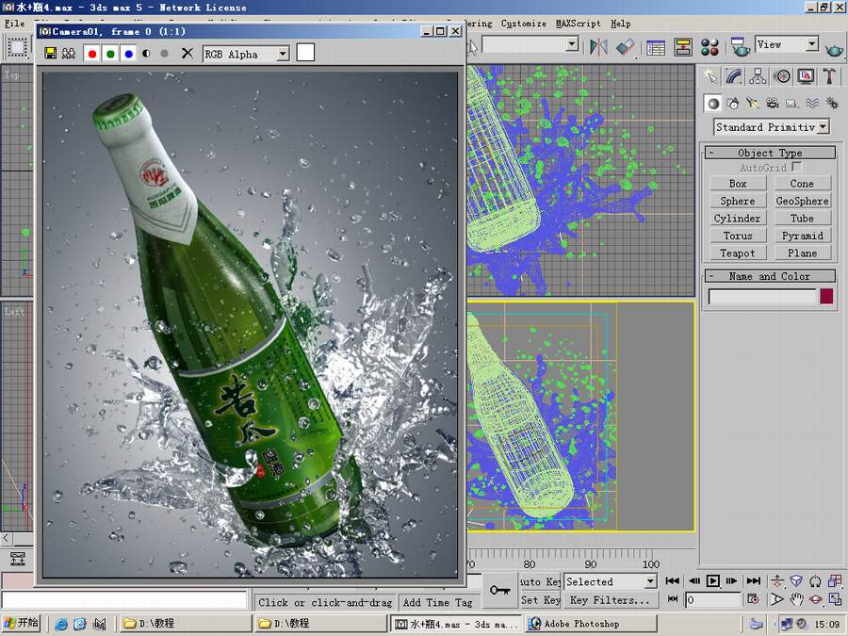The image size is (848, 636).
Task: Expand the Standard Primitives dropdown
Action: coord(823,126)
